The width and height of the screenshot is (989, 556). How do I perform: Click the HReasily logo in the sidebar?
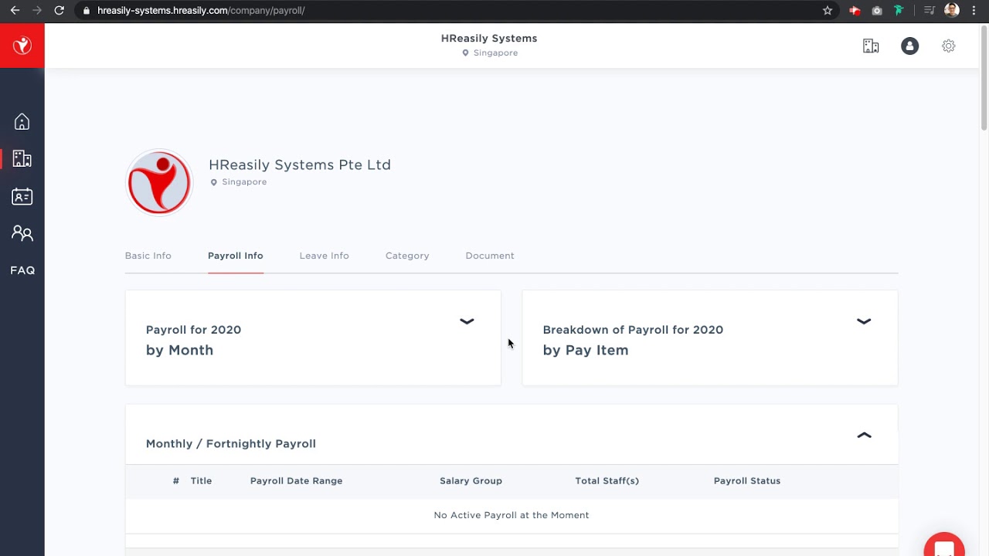point(22,46)
